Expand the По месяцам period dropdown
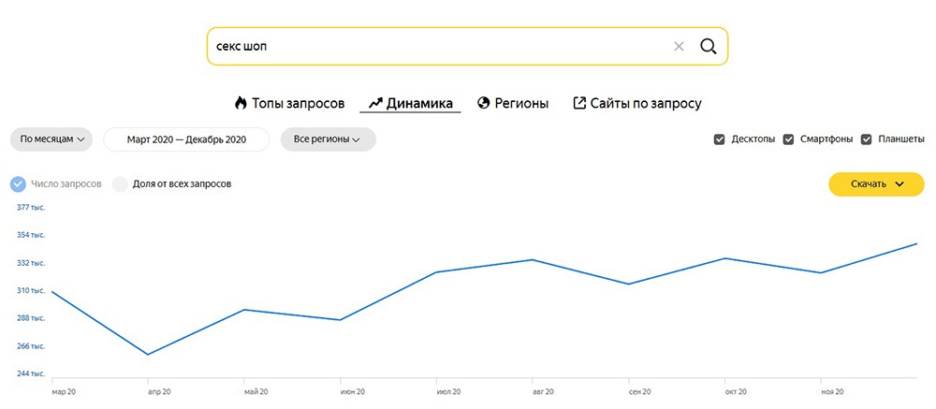This screenshot has height=409, width=936. pos(51,139)
